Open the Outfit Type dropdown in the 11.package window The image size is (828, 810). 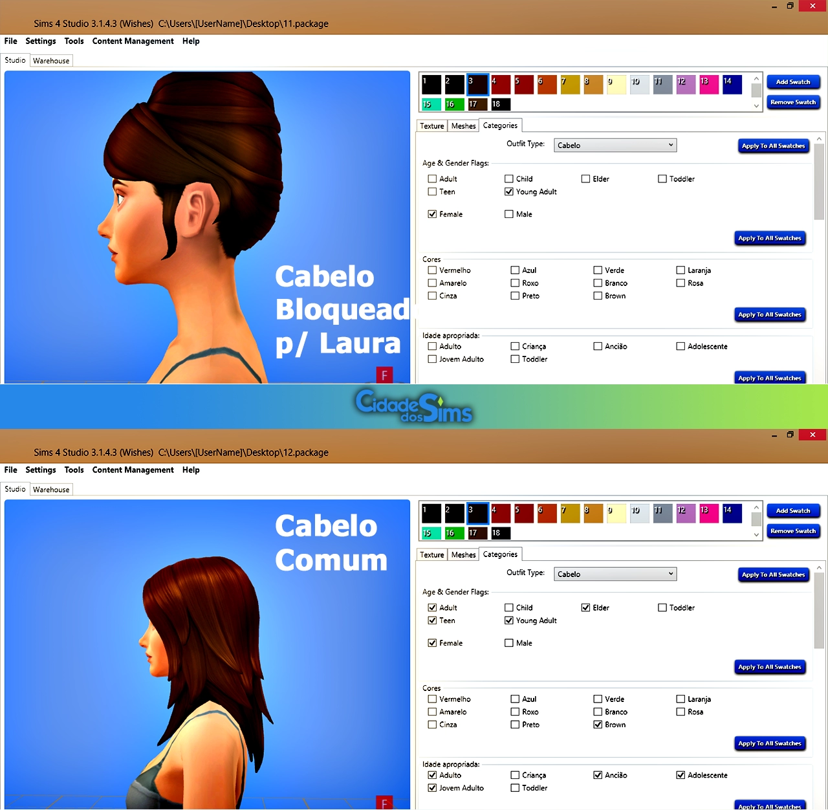(615, 146)
